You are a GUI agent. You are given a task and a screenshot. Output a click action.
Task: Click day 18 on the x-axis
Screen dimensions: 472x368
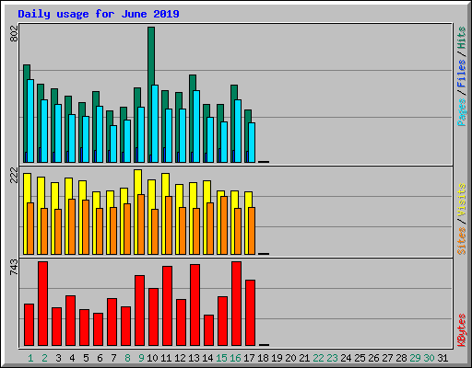coord(263,358)
